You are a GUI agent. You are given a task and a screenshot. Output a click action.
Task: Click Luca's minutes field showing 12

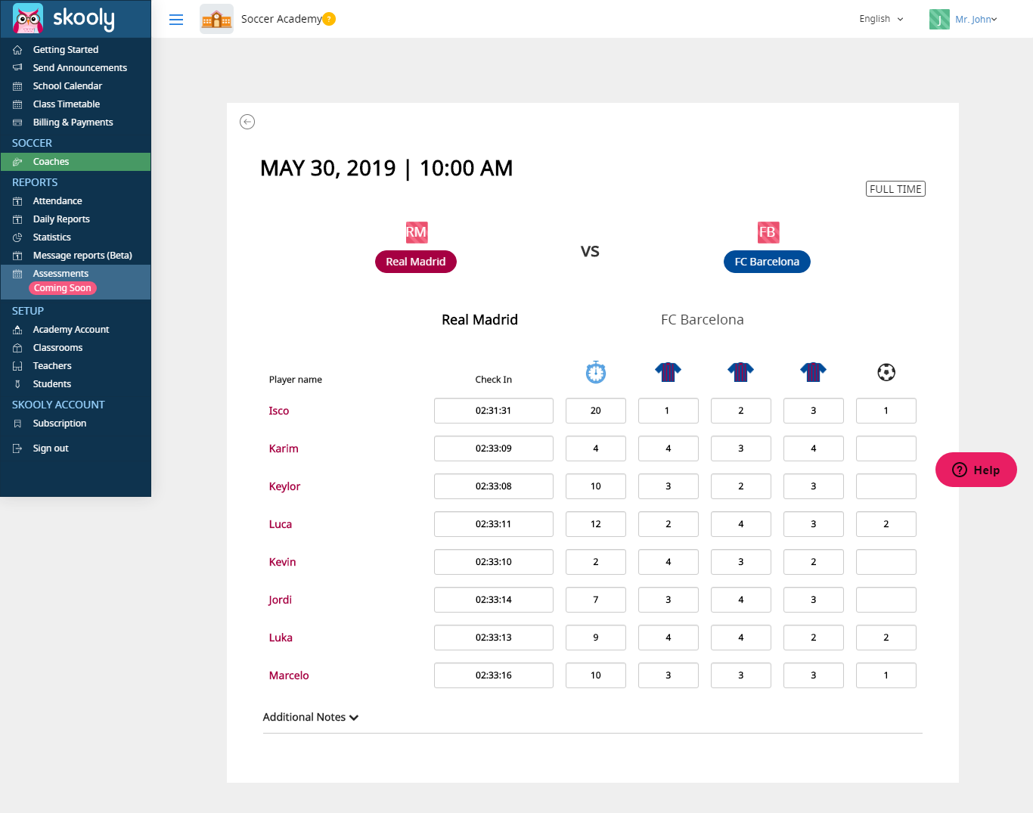(596, 524)
